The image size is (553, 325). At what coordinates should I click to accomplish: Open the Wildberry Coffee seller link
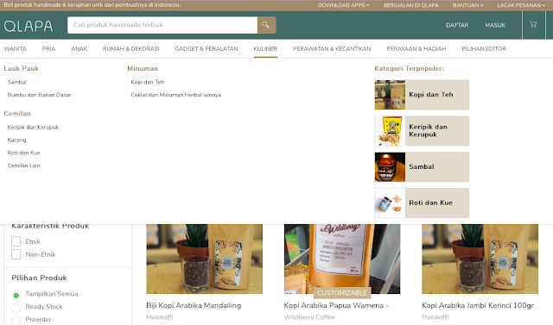[309, 317]
